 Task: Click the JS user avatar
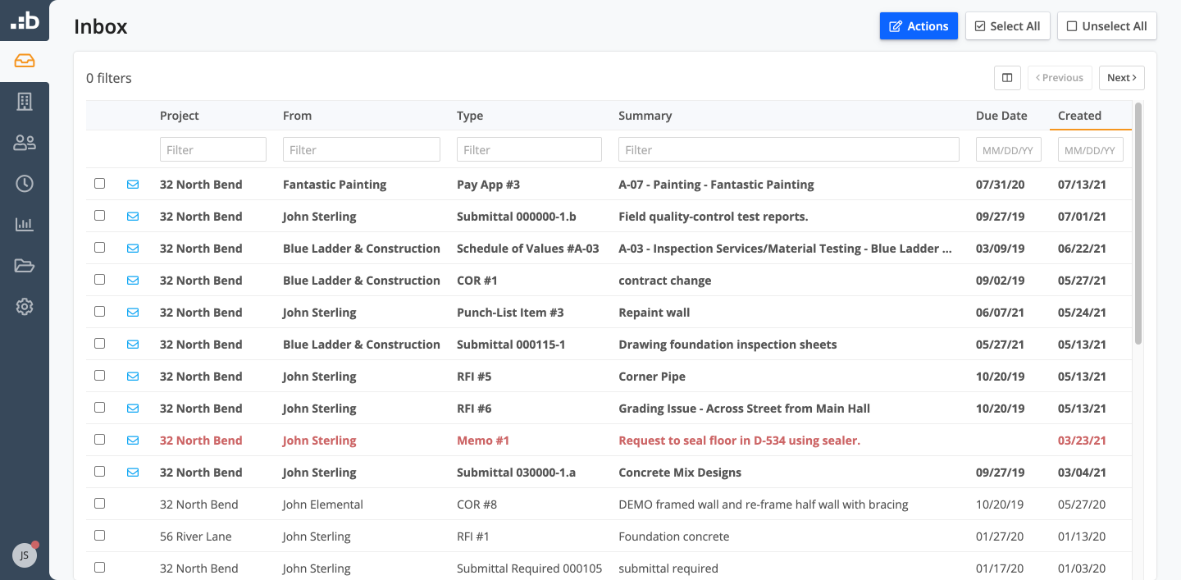coord(24,555)
